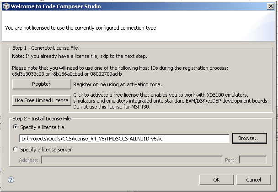This screenshot has height=192, width=278.
Task: Click the Welcome to Code Composer Studio title
Action: tap(56, 6)
